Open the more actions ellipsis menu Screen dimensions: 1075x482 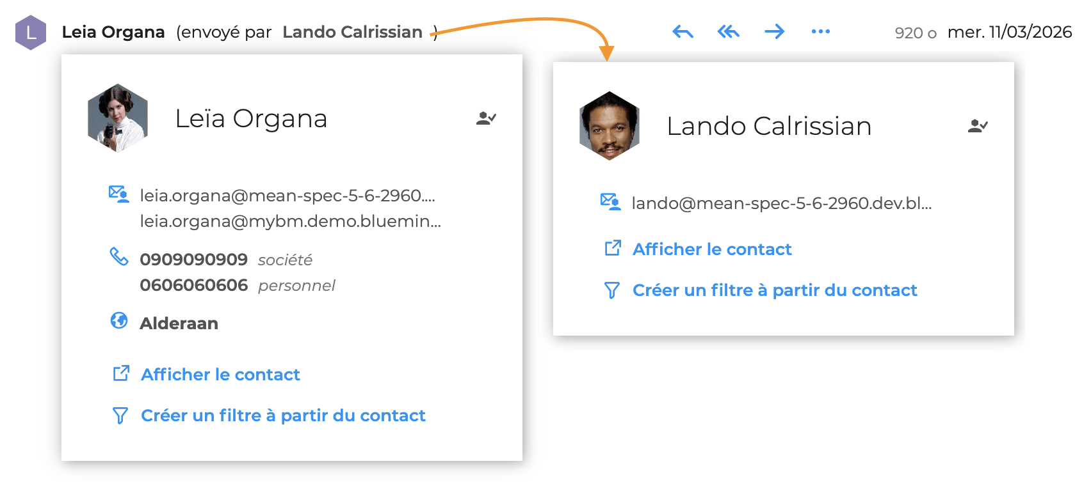pyautogui.click(x=820, y=31)
